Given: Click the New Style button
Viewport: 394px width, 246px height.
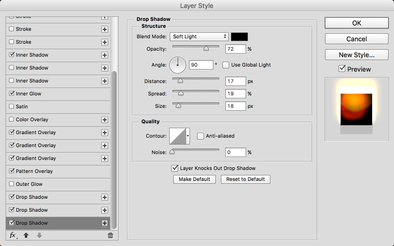Looking at the screenshot, I should click(356, 55).
